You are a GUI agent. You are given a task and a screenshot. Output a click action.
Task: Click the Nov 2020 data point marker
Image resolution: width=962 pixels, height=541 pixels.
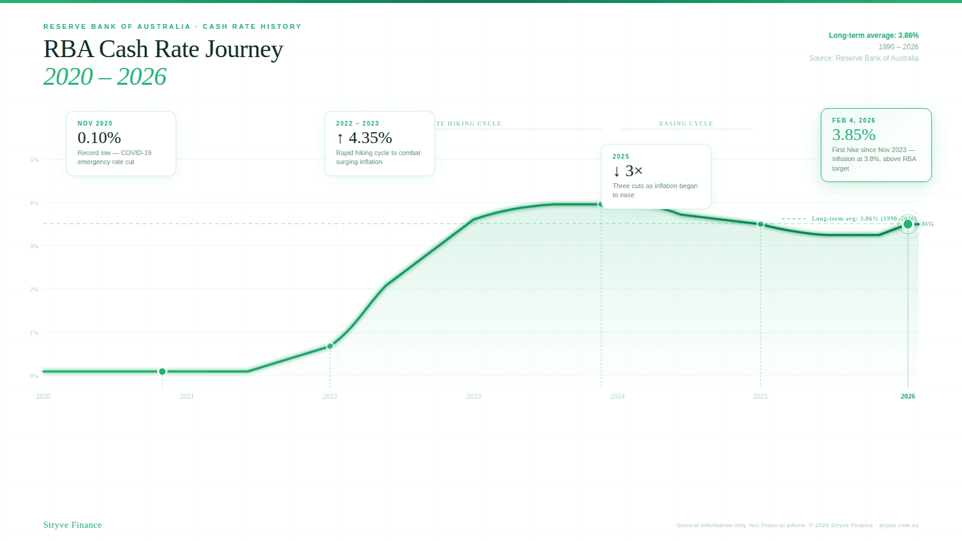[162, 371]
